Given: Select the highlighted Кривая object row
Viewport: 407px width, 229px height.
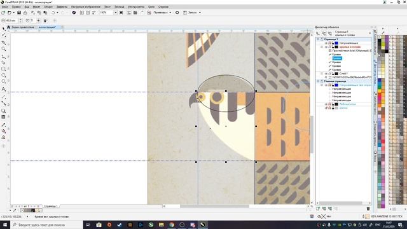Looking at the screenshot, I should click(336, 59).
